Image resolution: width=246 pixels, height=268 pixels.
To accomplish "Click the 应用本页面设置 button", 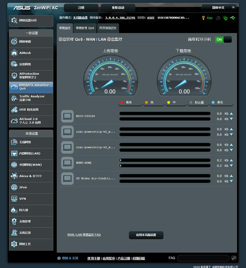I will 146,235.
